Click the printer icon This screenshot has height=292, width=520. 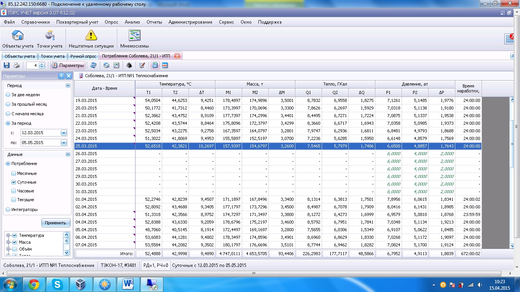click(17, 65)
